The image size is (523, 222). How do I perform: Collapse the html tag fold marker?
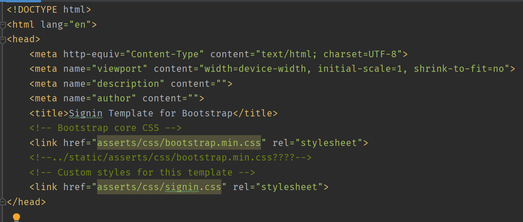pos(3,25)
